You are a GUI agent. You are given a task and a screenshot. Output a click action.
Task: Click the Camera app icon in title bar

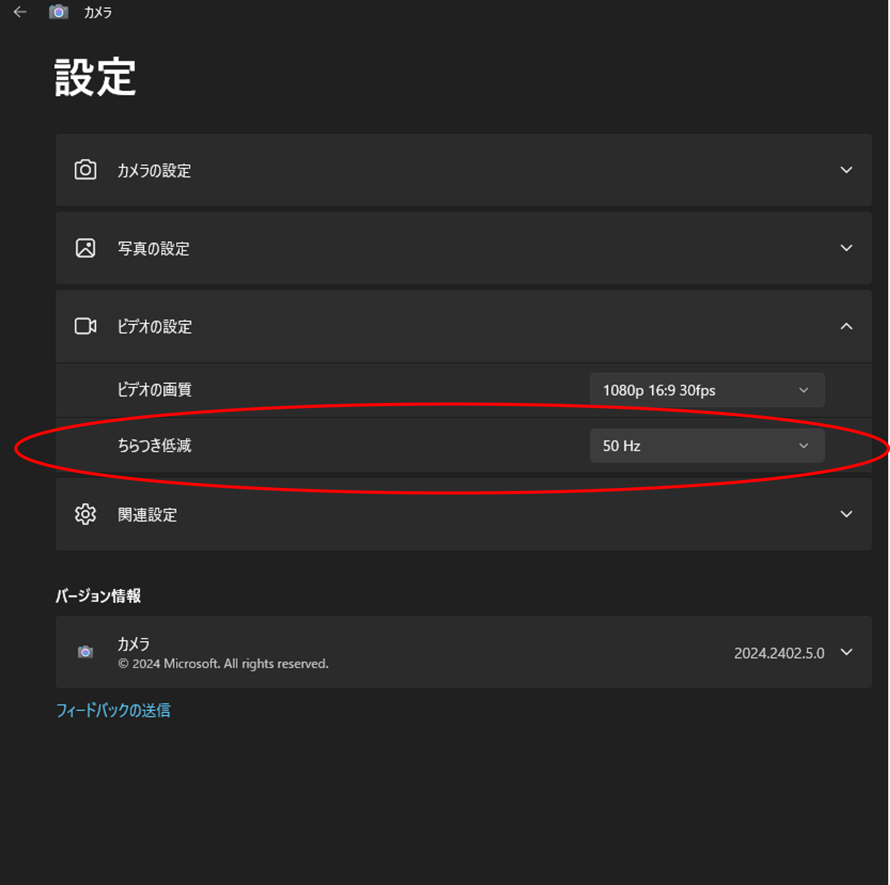tap(59, 12)
